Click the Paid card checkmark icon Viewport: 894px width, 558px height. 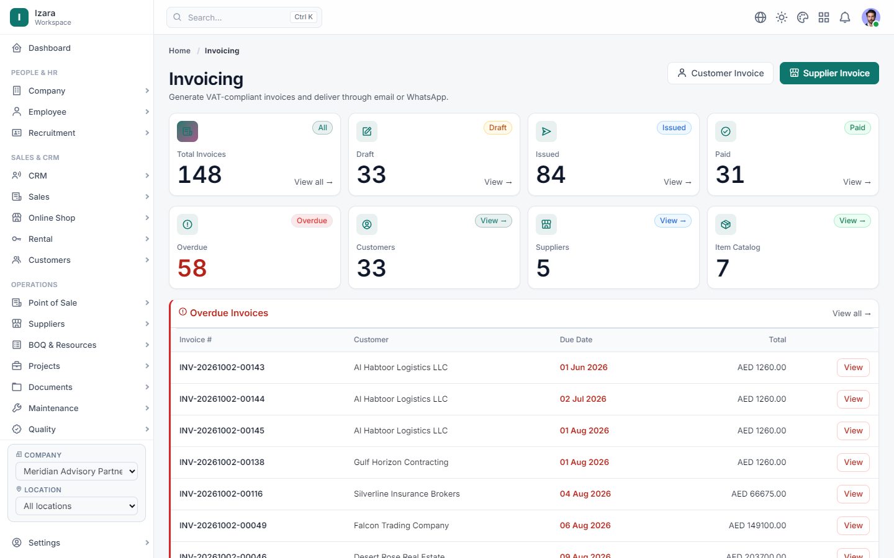coord(726,131)
